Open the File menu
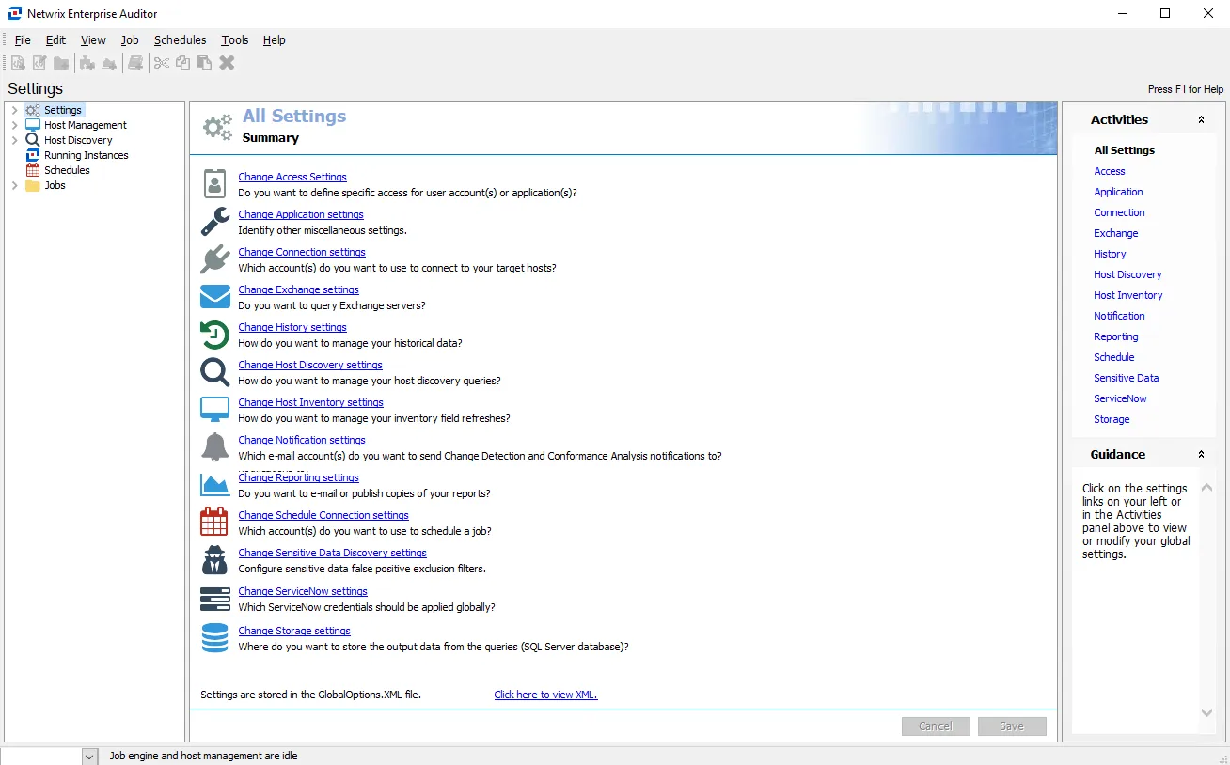Viewport: 1230px width, 765px height. (23, 40)
